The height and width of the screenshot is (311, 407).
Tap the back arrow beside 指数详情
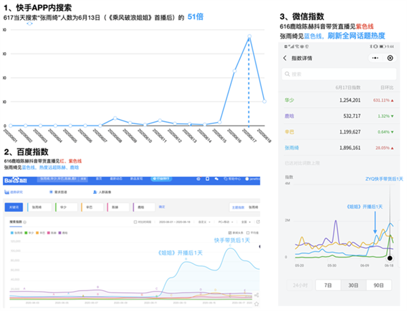click(x=284, y=58)
